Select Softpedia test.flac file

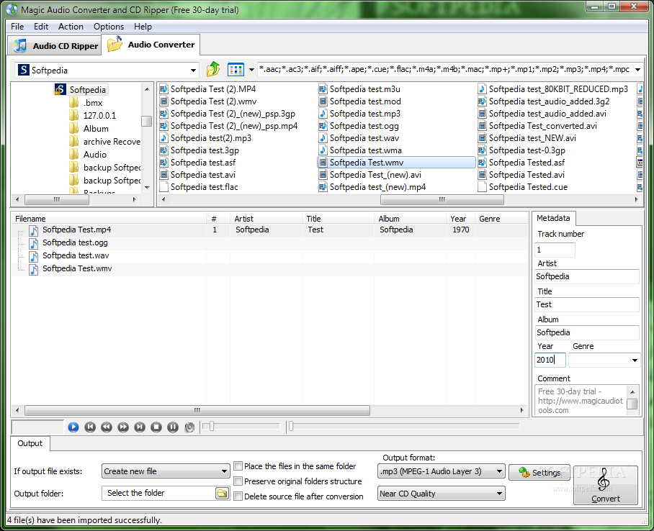tap(199, 187)
